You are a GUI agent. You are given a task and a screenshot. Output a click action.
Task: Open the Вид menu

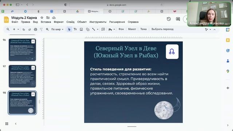(35, 22)
